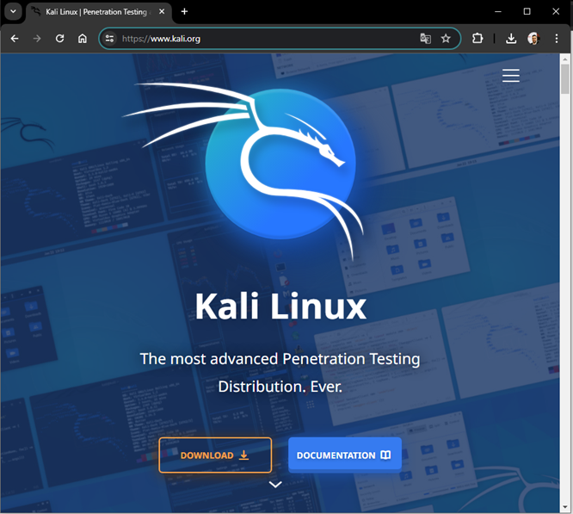Open the profile avatar menu
The width and height of the screenshot is (573, 514).
[x=533, y=39]
